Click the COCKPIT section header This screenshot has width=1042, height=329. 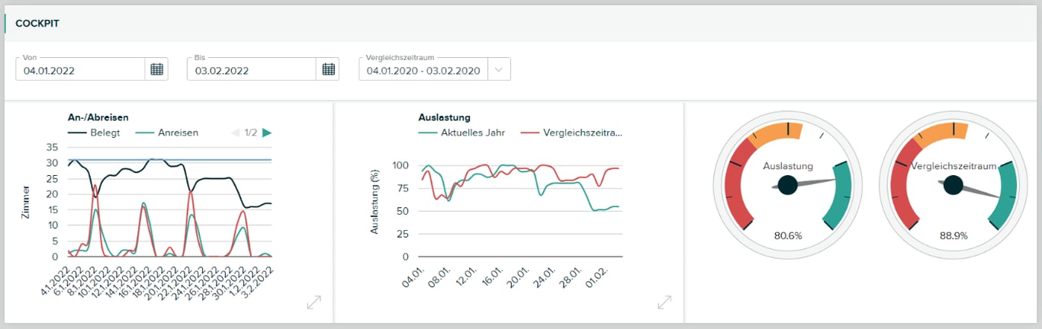point(37,24)
